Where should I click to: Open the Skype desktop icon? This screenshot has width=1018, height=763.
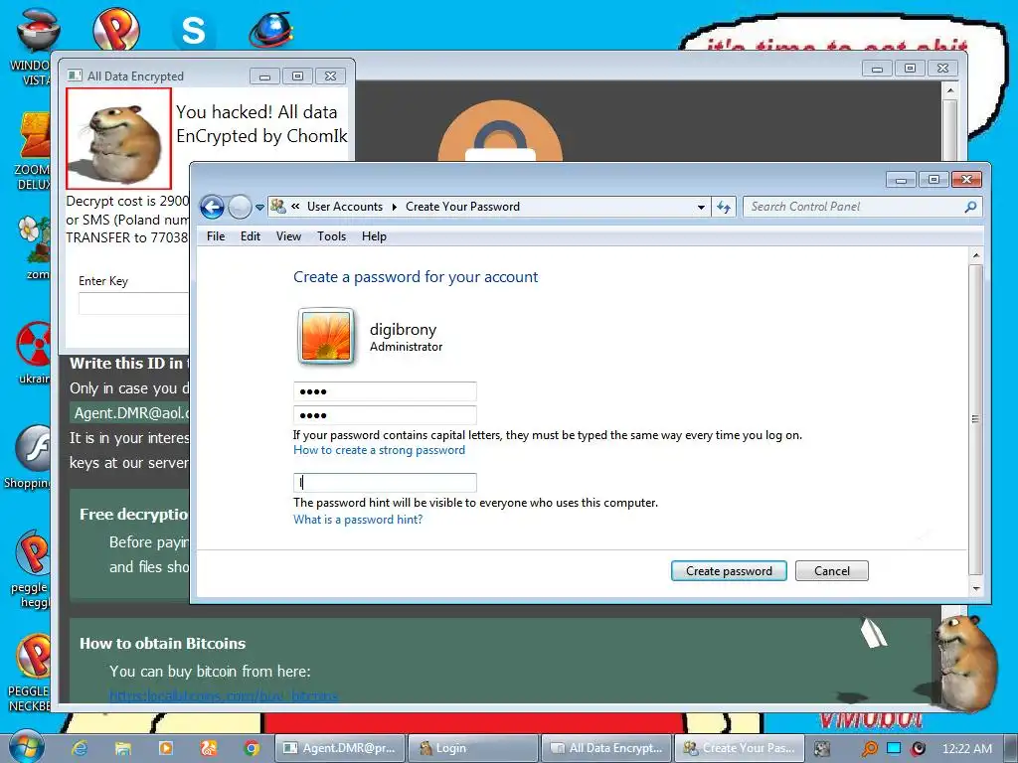click(x=194, y=29)
